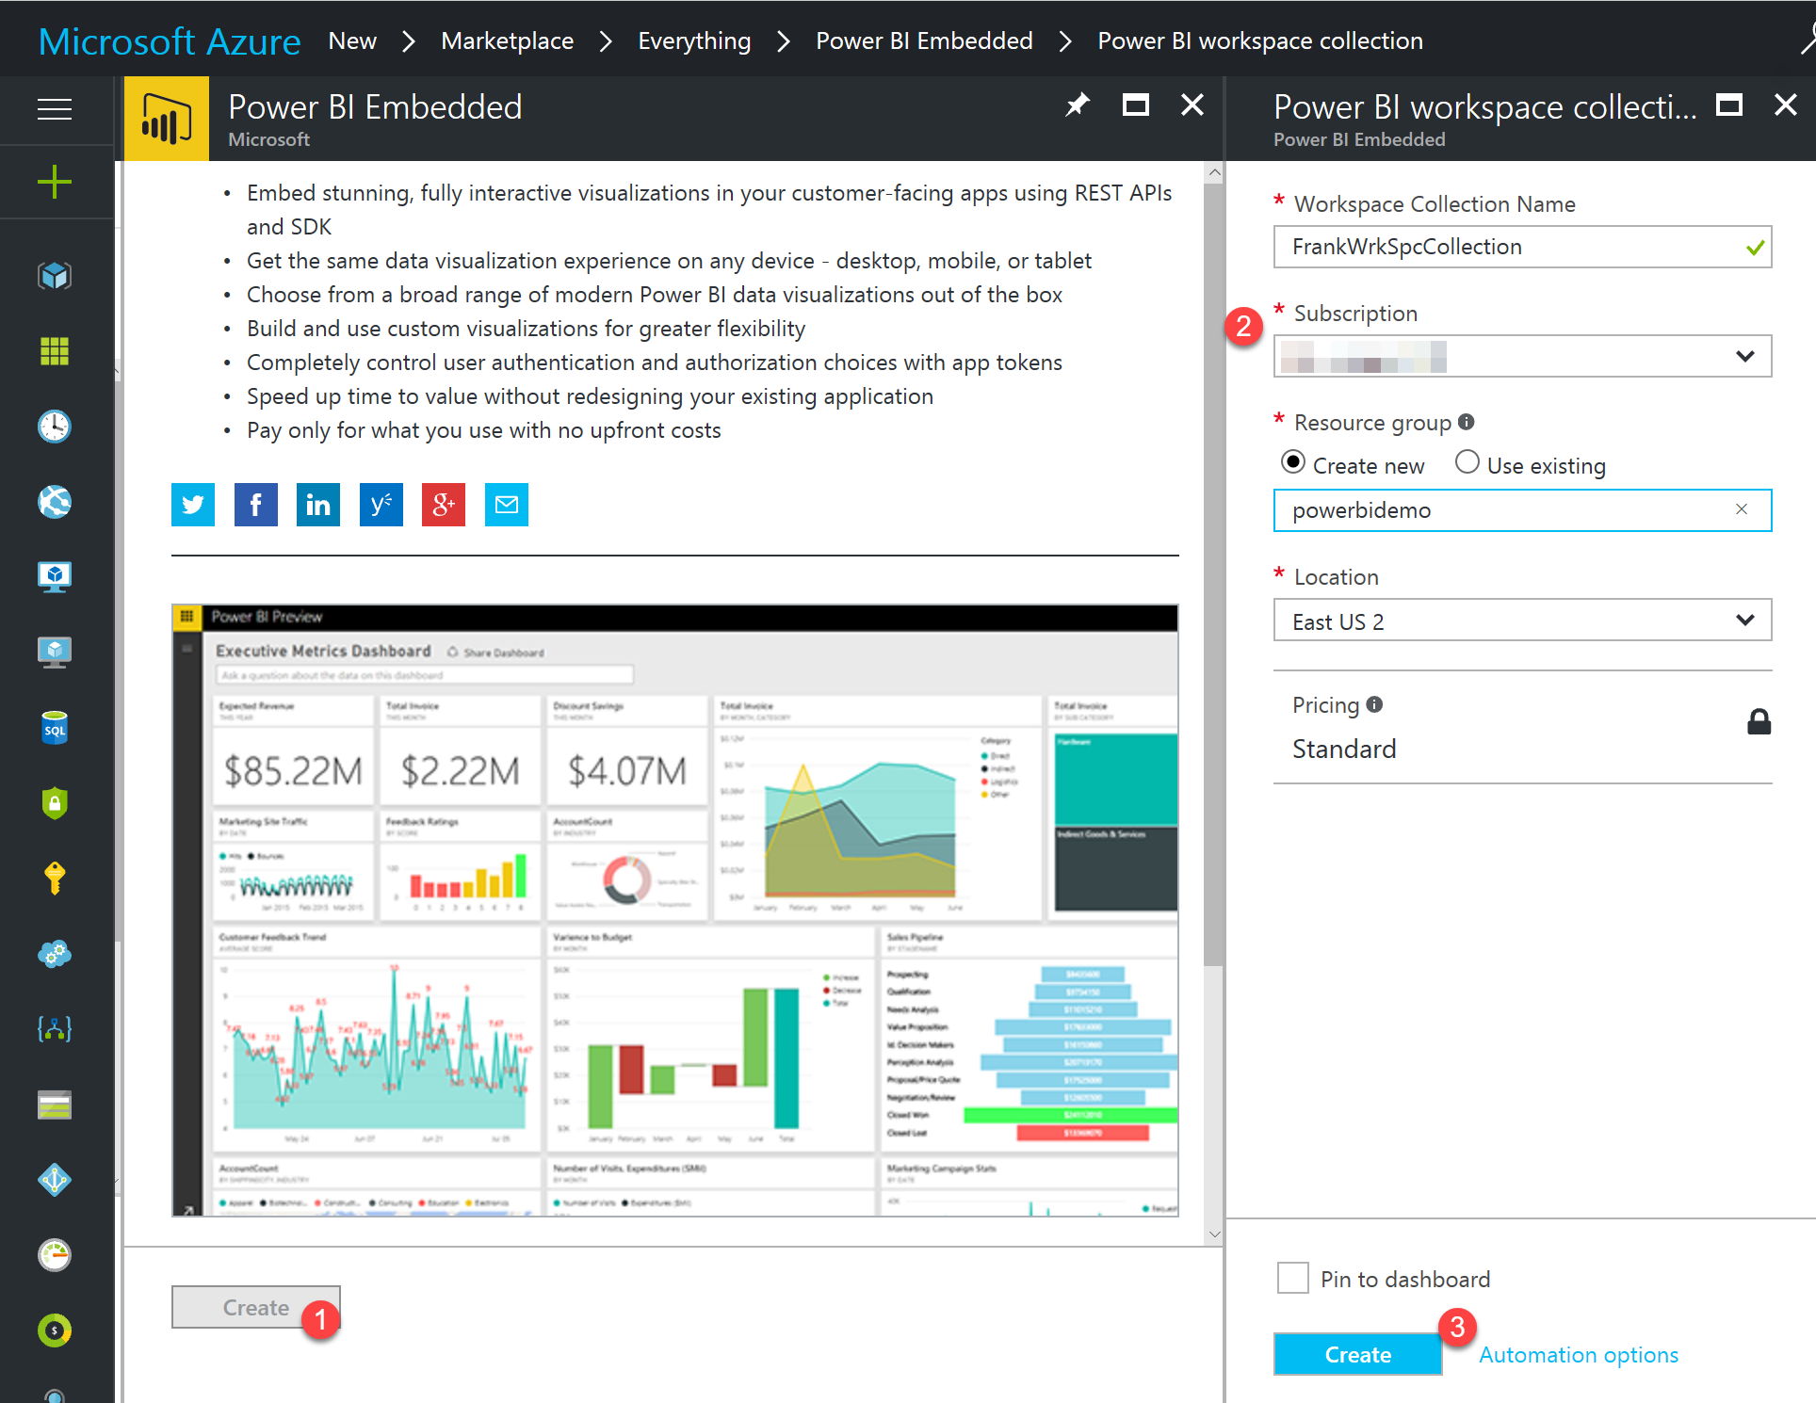Go to Power BI Embedded breadcrumb

pyautogui.click(x=924, y=40)
